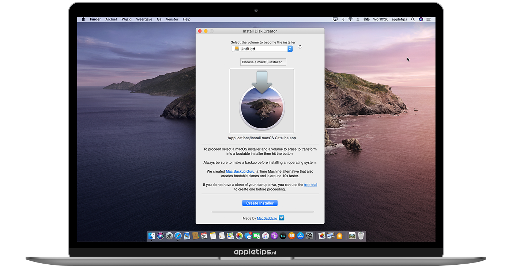Screen dimensions: 512x268
Task: Follow the free trial link
Action: click(310, 185)
